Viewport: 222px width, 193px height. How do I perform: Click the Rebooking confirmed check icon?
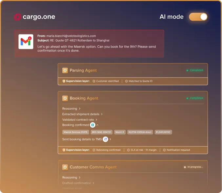click(x=94, y=150)
